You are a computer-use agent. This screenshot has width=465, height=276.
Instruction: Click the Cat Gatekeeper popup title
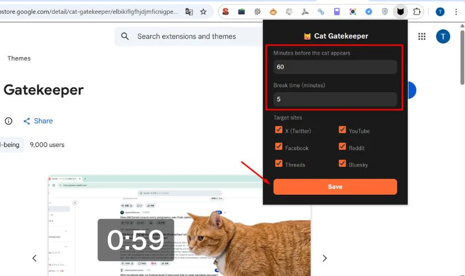point(335,36)
